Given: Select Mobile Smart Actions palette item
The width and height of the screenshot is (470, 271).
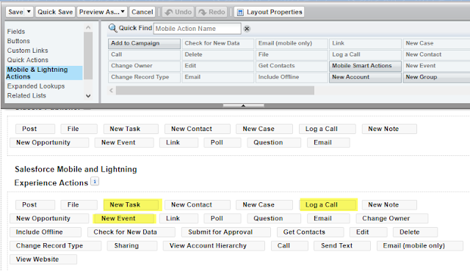Looking at the screenshot, I should pyautogui.click(x=365, y=66).
